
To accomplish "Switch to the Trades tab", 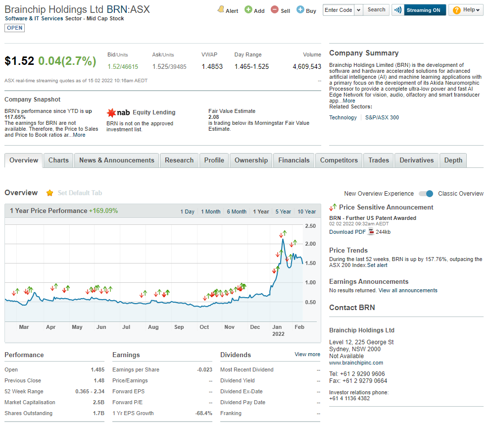I will point(379,160).
